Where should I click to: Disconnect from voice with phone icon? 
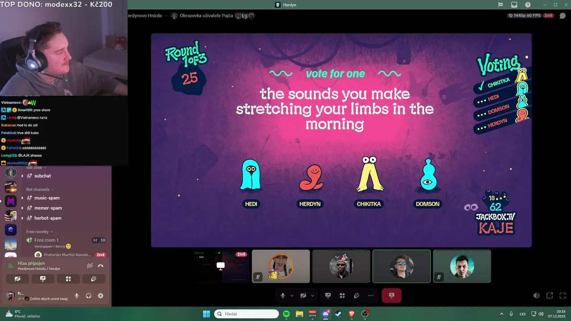tap(100, 266)
